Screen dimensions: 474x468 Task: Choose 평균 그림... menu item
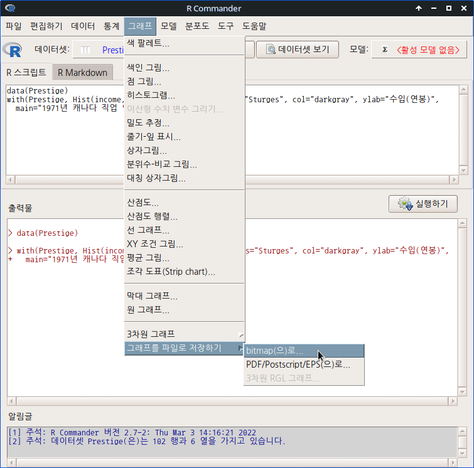pos(184,258)
